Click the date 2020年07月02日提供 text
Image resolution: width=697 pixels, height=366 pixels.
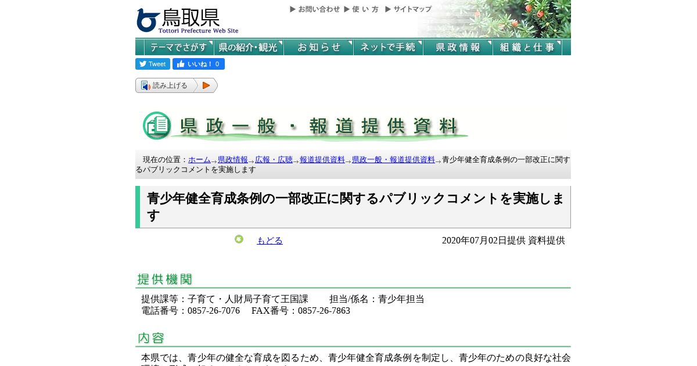484,241
